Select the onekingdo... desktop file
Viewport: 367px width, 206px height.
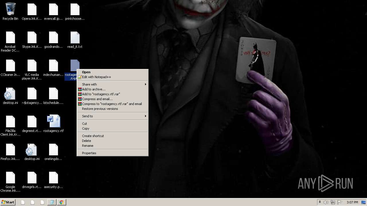(x=53, y=152)
